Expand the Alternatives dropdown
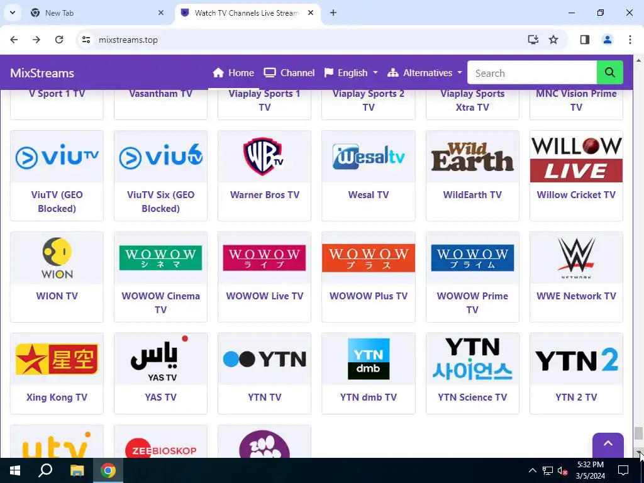The height and width of the screenshot is (483, 644). (x=425, y=73)
